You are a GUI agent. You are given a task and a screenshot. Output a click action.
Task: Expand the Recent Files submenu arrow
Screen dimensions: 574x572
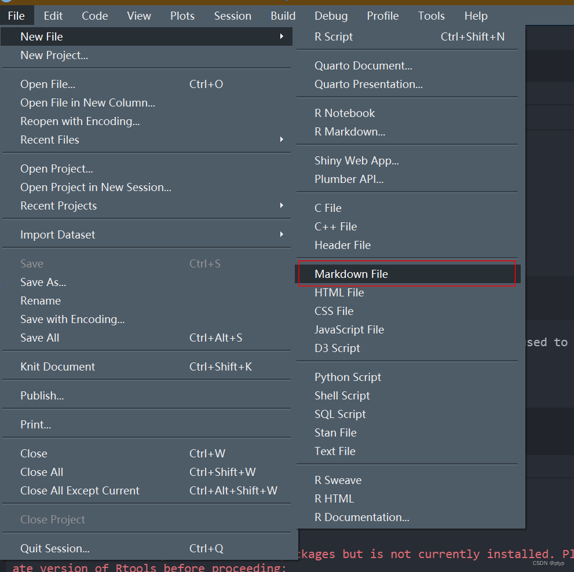(281, 140)
